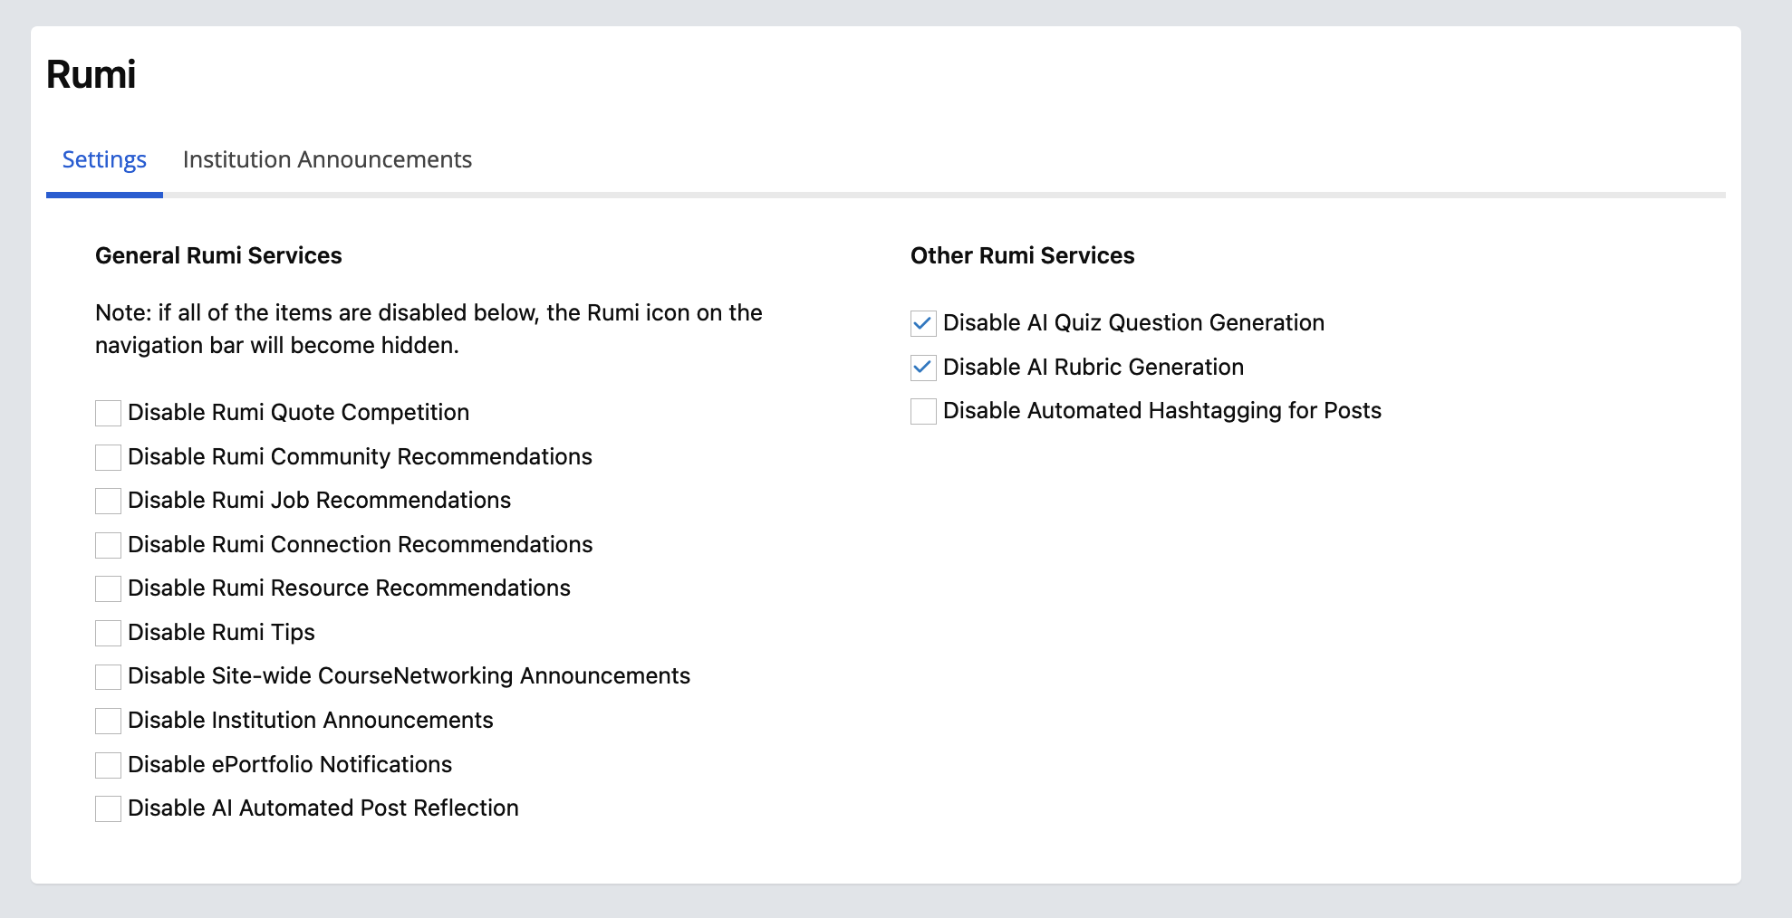
Task: Click General Rumi Services heading
Action: pyautogui.click(x=218, y=255)
